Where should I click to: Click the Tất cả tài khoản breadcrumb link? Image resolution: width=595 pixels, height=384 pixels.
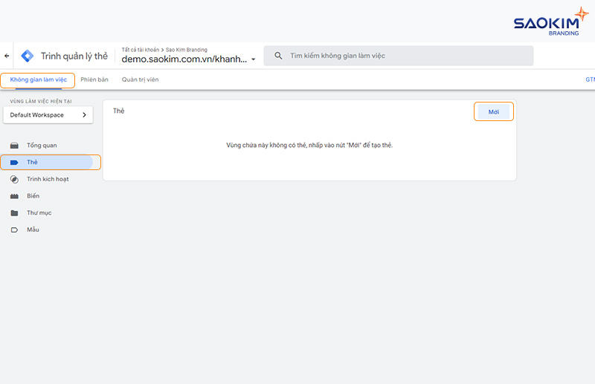pyautogui.click(x=141, y=50)
